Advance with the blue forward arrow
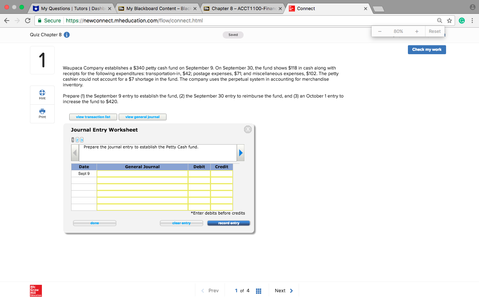Screen dimensions: 479x299 [241, 152]
